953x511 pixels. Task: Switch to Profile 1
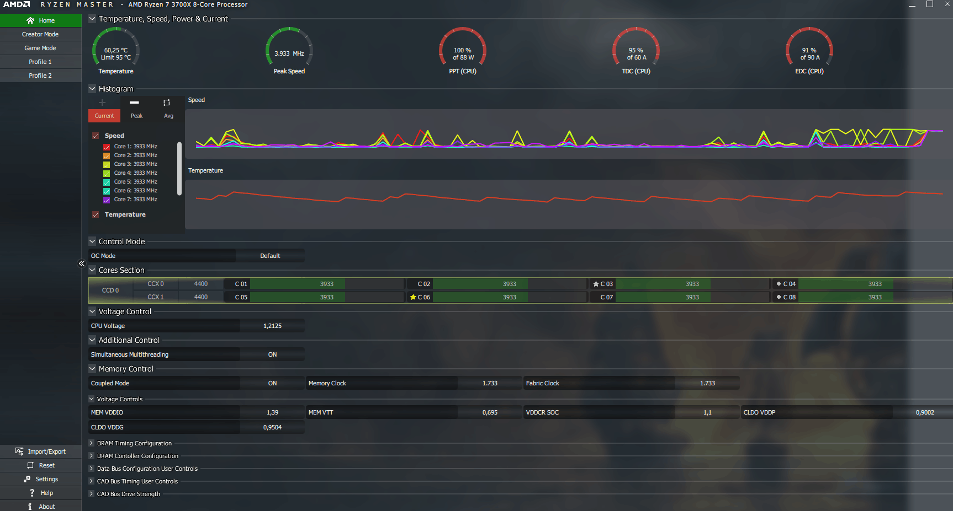40,62
